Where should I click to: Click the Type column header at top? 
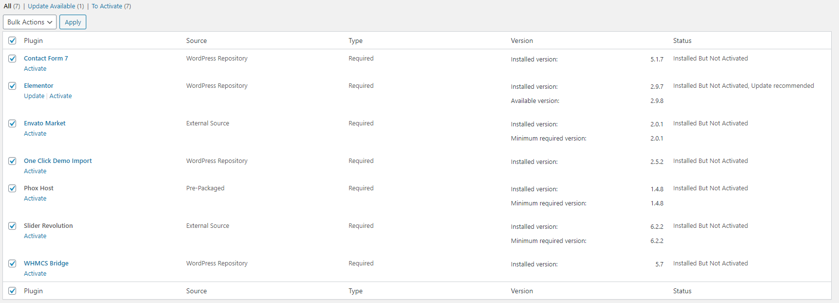pyautogui.click(x=355, y=40)
